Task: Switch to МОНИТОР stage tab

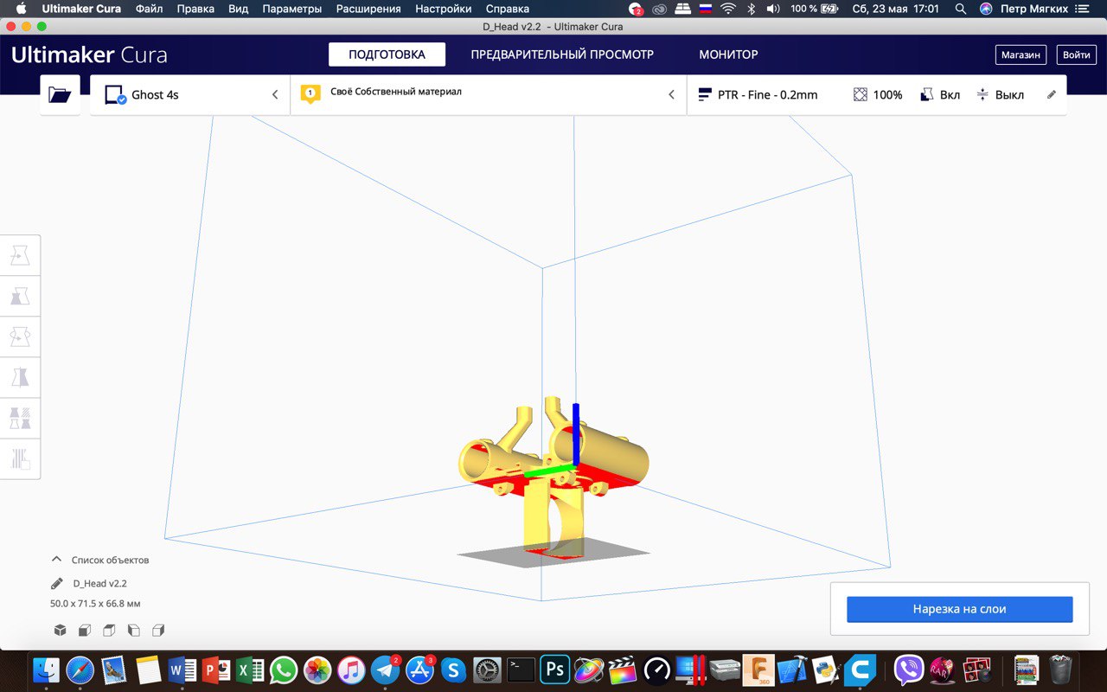Action: (x=728, y=54)
